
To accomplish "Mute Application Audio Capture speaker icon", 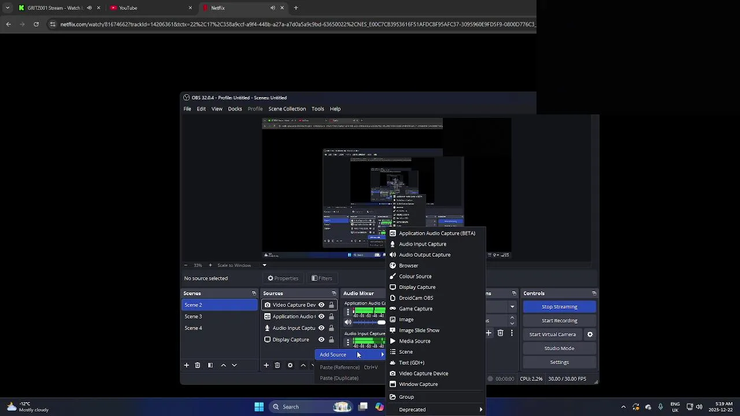I will pos(348,322).
